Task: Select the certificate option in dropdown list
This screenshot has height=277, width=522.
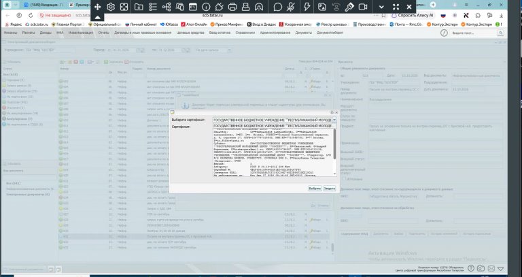Action: (275, 126)
